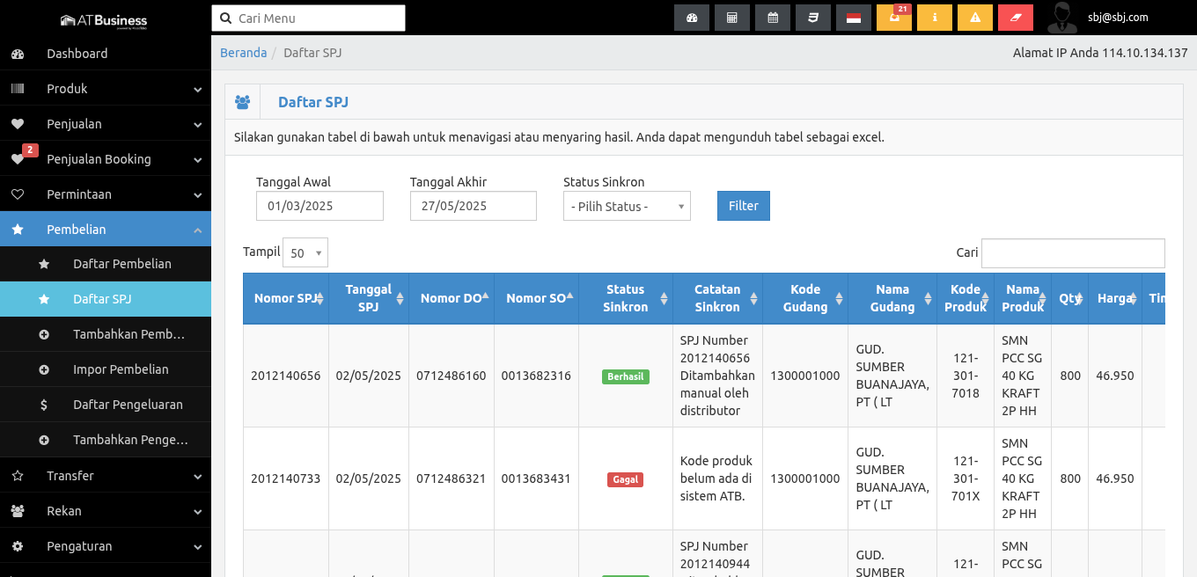The height and width of the screenshot is (577, 1197).
Task: Open the calculator tool in top bar
Action: point(732,18)
